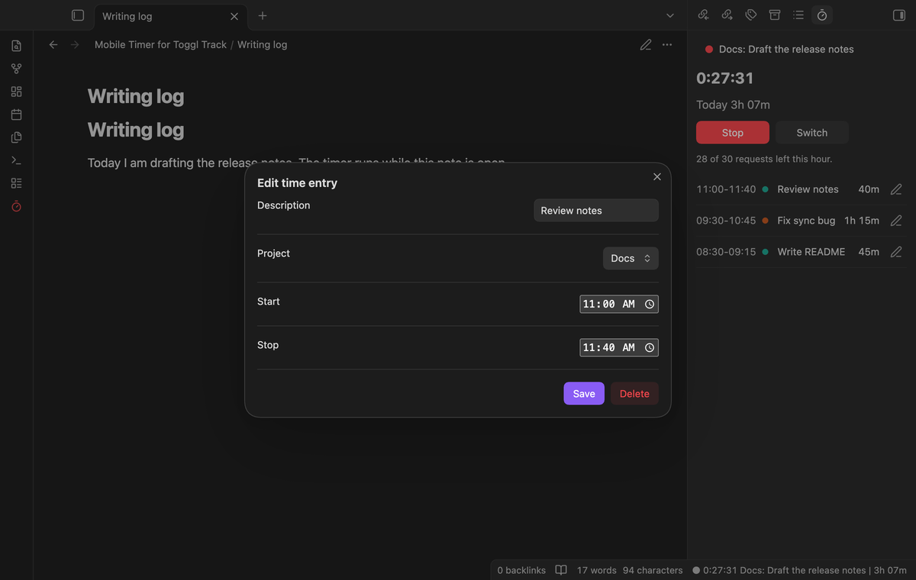Close the Edit time entry dialog
Viewport: 916px width, 580px height.
coord(657,177)
